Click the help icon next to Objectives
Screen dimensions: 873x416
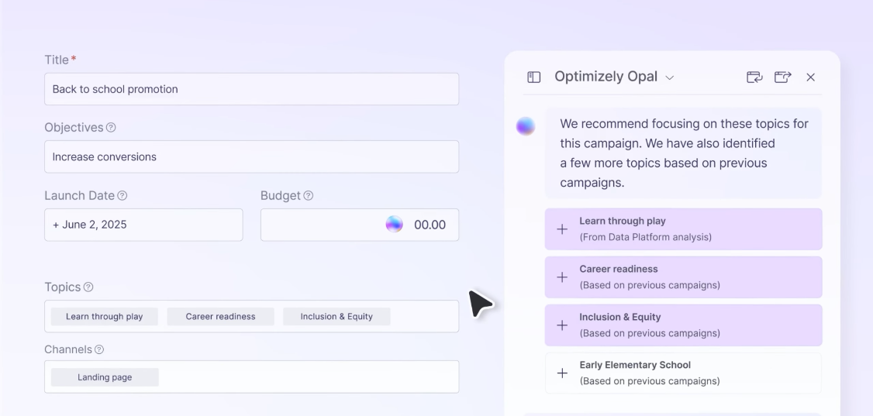tap(111, 128)
